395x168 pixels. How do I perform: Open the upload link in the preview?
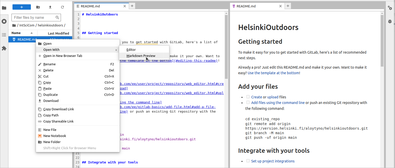click(273, 97)
